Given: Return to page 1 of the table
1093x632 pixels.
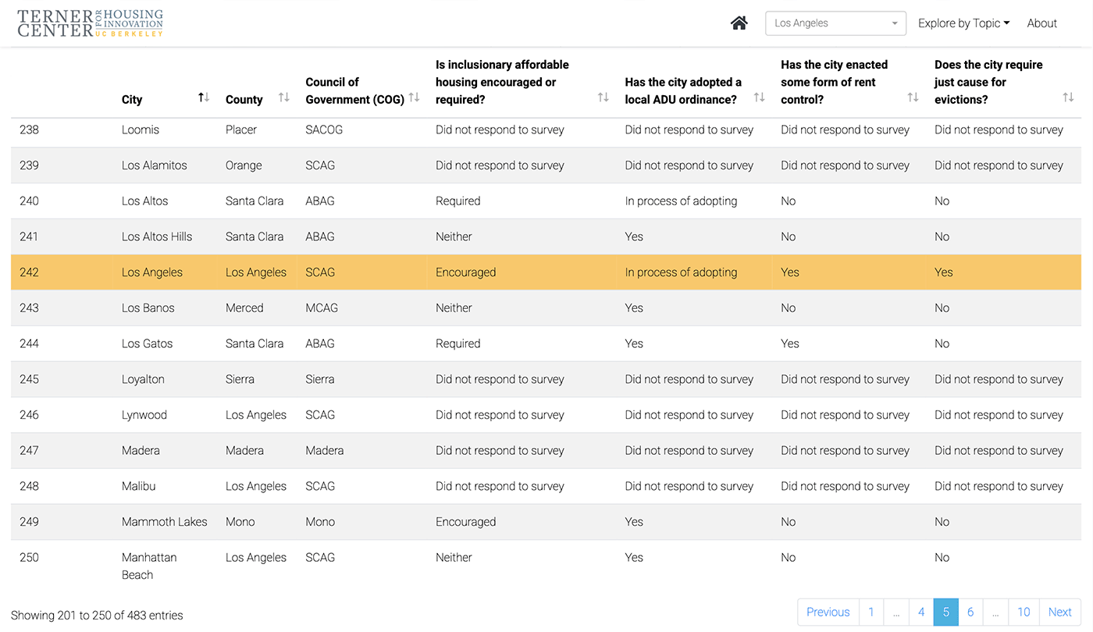Looking at the screenshot, I should [x=870, y=612].
